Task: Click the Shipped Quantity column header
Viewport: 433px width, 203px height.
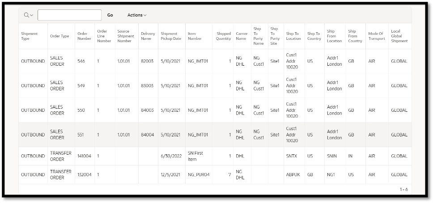Action: [x=224, y=36]
